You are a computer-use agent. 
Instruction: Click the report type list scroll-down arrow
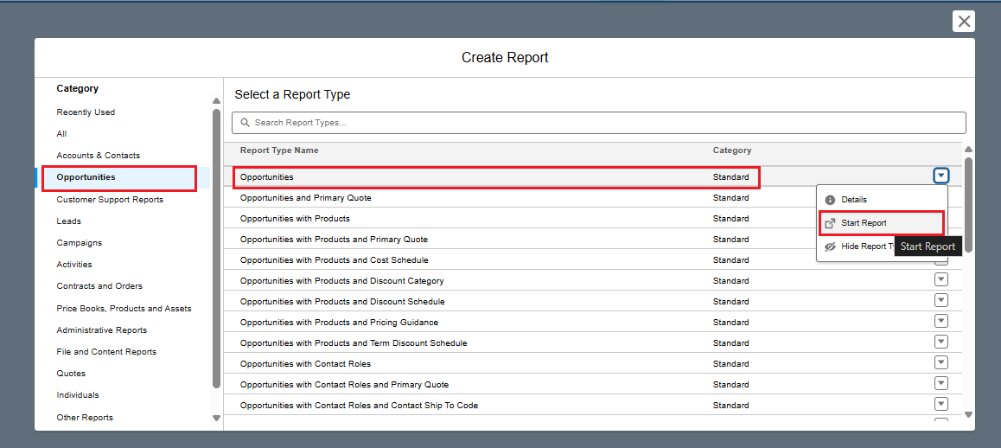coord(968,414)
